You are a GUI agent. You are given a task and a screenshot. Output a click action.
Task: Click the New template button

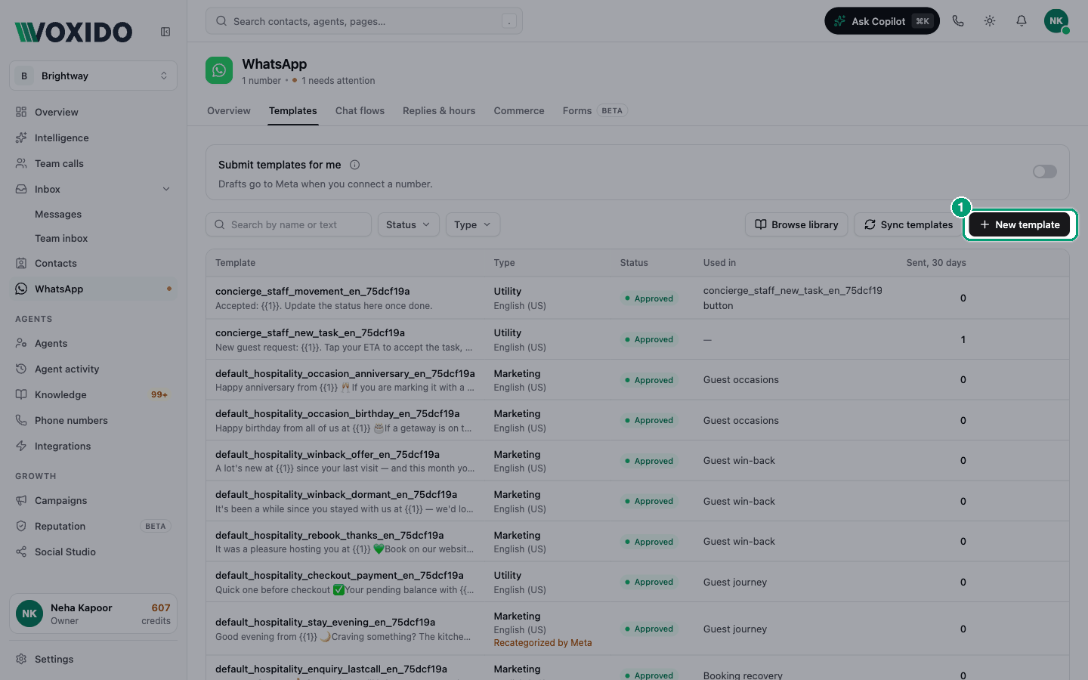point(1019,224)
